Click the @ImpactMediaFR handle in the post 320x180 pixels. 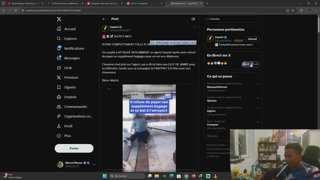click(120, 30)
